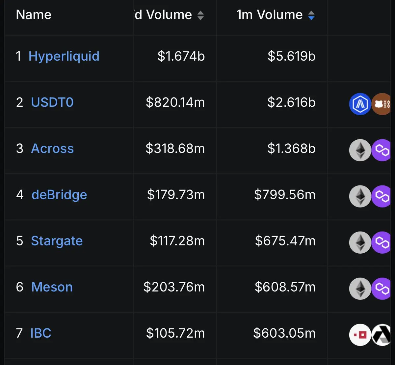Sort by 7d Volume column arrows
The image size is (395, 365).
click(x=200, y=15)
